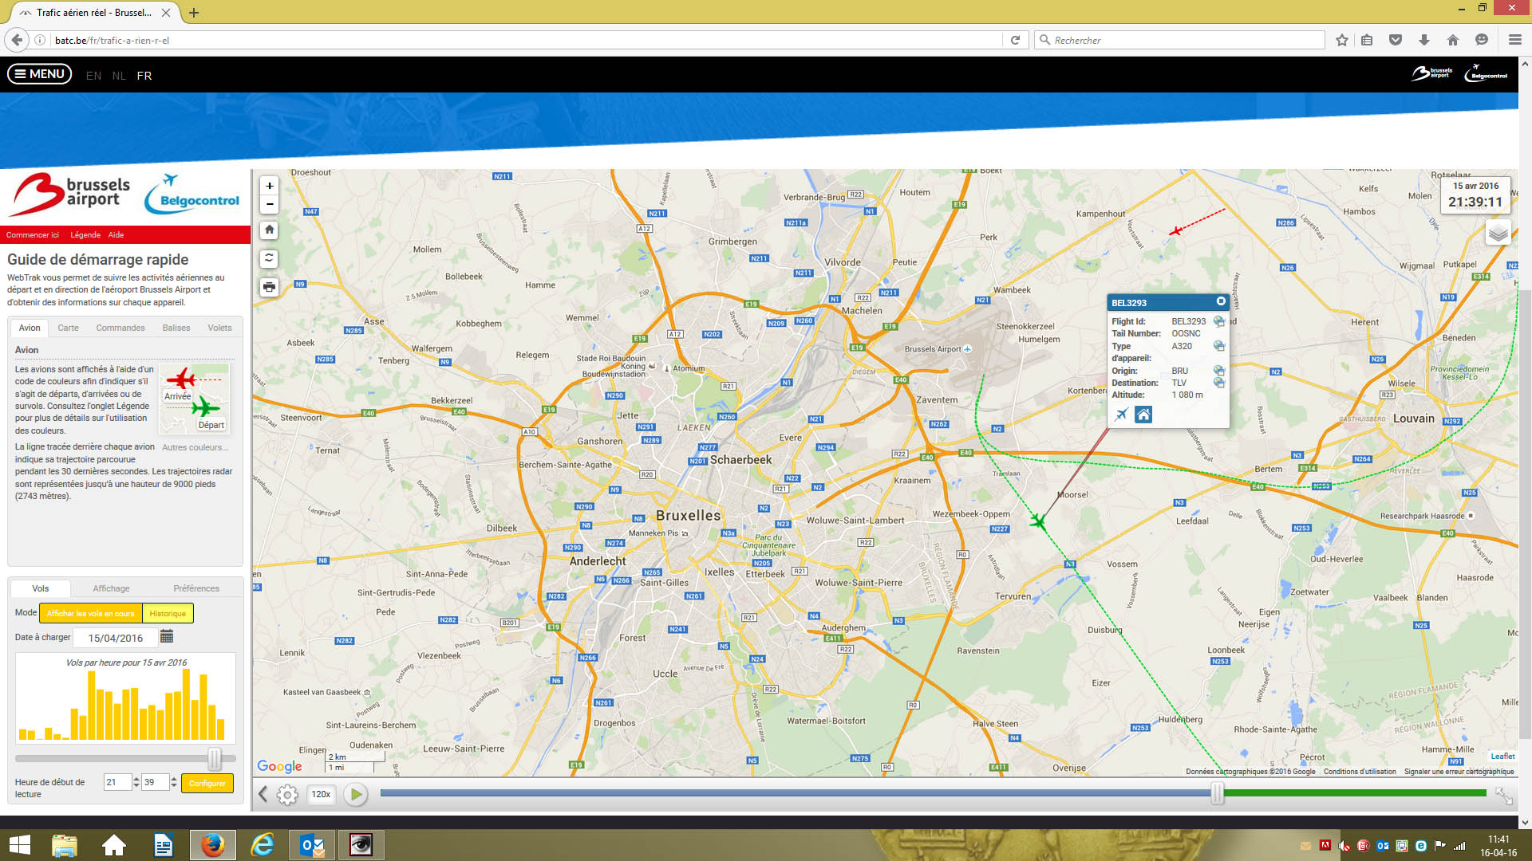Open the Firefox downloads panel
1532x861 pixels.
click(1424, 40)
